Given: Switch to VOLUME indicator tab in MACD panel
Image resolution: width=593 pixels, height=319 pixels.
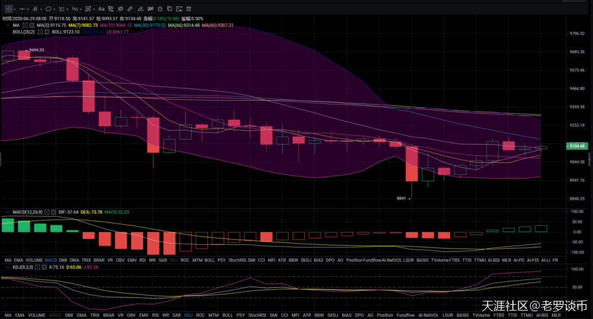Looking at the screenshot, I should 36,260.
